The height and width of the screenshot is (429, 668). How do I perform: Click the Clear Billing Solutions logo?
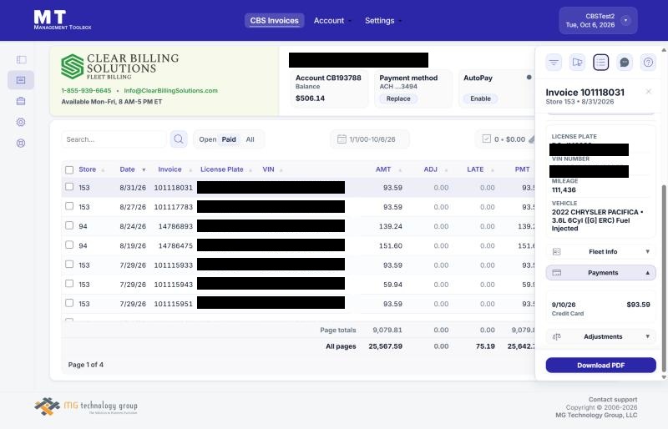(120, 67)
